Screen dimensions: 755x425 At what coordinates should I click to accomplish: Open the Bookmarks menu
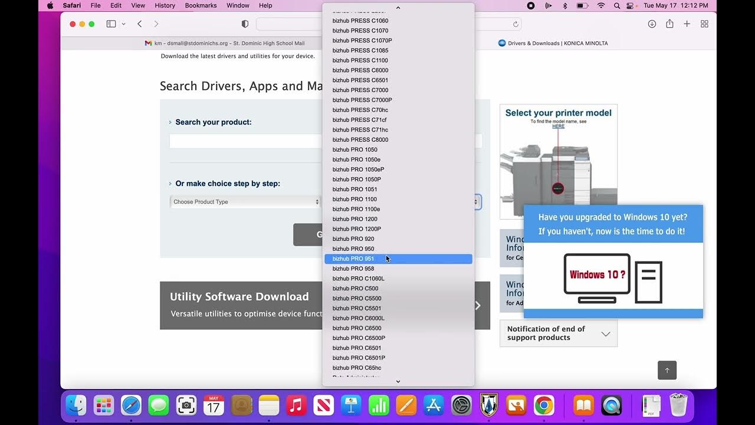point(201,5)
